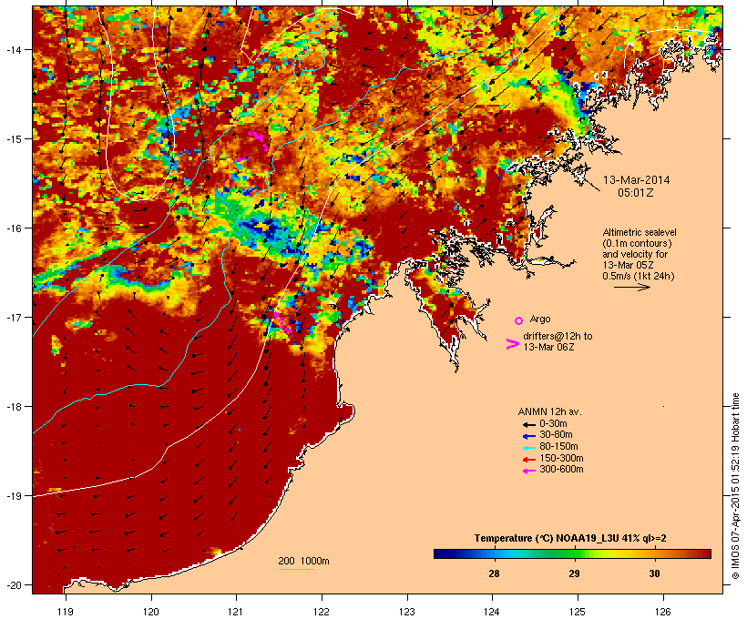The height and width of the screenshot is (619, 747).
Task: Click the 'Argo' legend label
Action: [540, 319]
